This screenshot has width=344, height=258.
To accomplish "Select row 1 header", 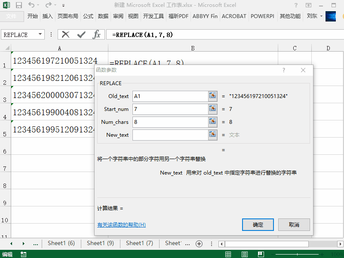I will point(5,60).
